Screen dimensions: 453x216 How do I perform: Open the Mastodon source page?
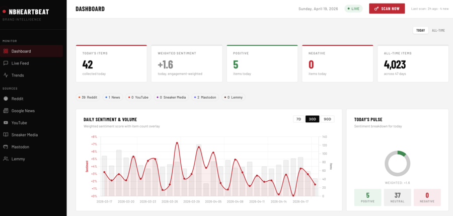32,147
